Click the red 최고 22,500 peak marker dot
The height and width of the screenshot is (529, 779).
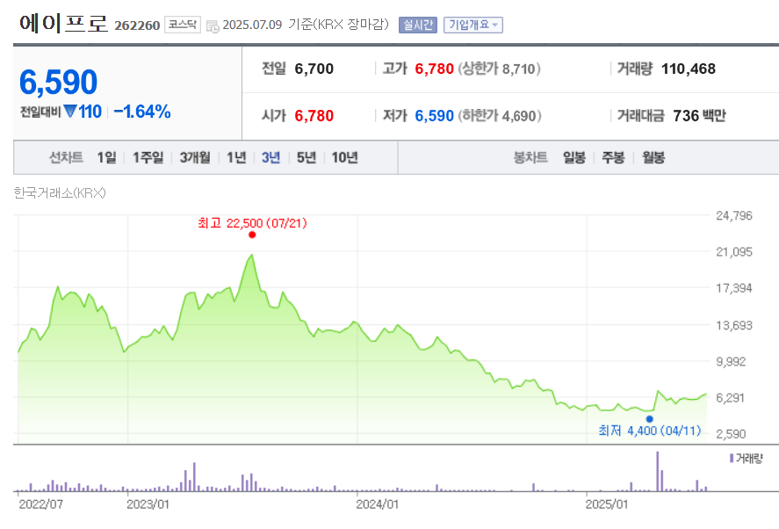252,235
